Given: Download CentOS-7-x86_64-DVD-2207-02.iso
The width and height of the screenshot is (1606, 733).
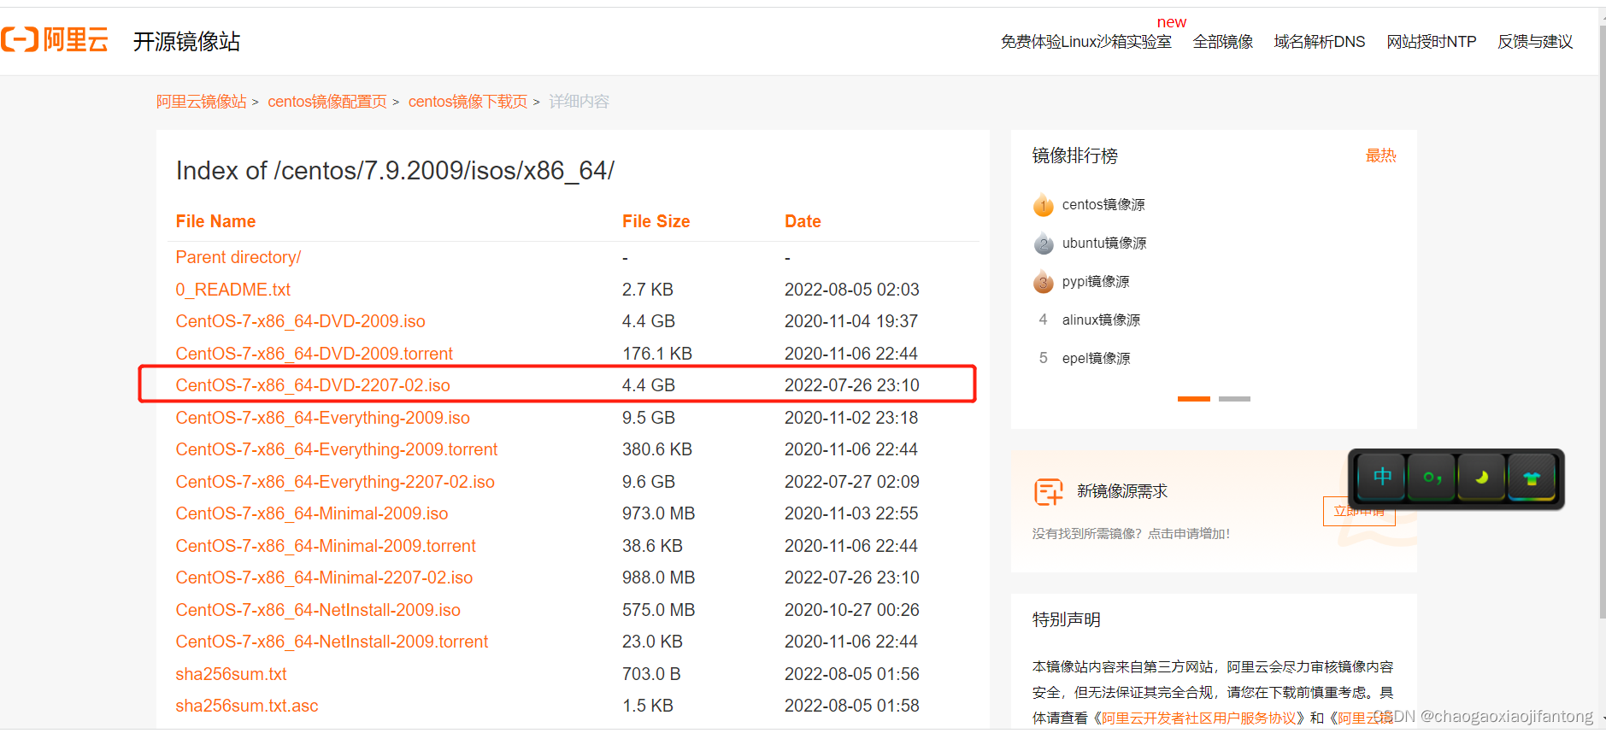Looking at the screenshot, I should tap(313, 385).
